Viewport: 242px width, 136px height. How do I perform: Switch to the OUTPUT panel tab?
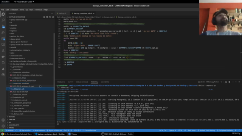point(70,82)
